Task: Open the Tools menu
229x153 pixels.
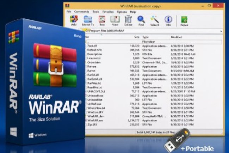Action: click(96, 12)
